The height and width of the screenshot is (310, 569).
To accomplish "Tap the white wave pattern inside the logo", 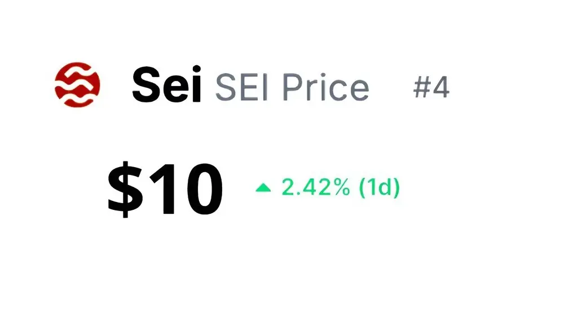I will (77, 85).
